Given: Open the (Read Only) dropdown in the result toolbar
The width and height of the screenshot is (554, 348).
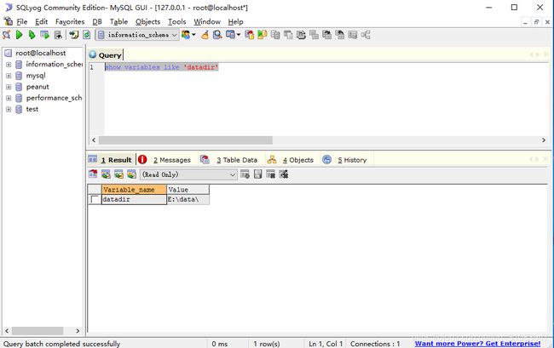Looking at the screenshot, I should 232,174.
